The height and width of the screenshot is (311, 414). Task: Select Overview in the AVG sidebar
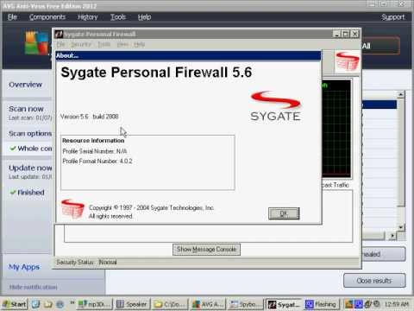click(x=26, y=85)
